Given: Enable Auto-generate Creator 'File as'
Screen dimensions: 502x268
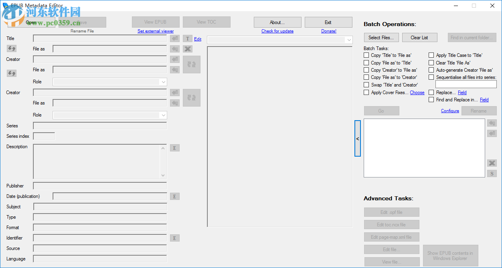Looking at the screenshot, I should (x=431, y=70).
